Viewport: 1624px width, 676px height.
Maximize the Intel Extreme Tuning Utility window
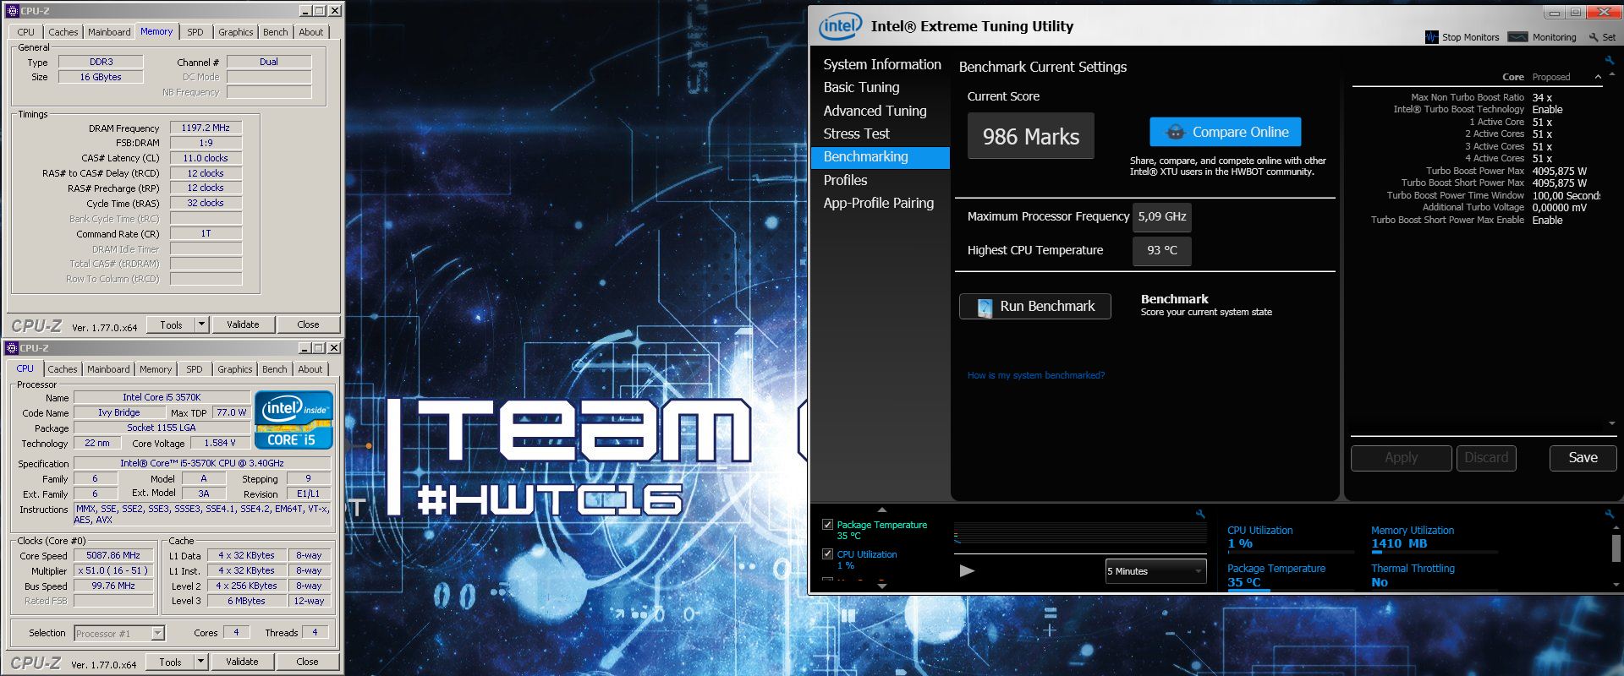coord(1575,13)
